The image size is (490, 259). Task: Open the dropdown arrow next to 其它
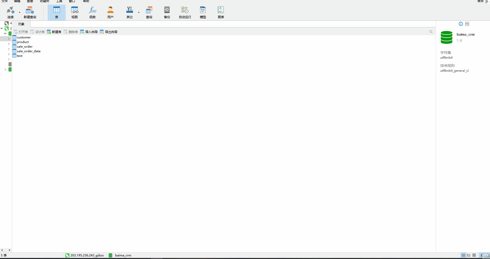139,12
